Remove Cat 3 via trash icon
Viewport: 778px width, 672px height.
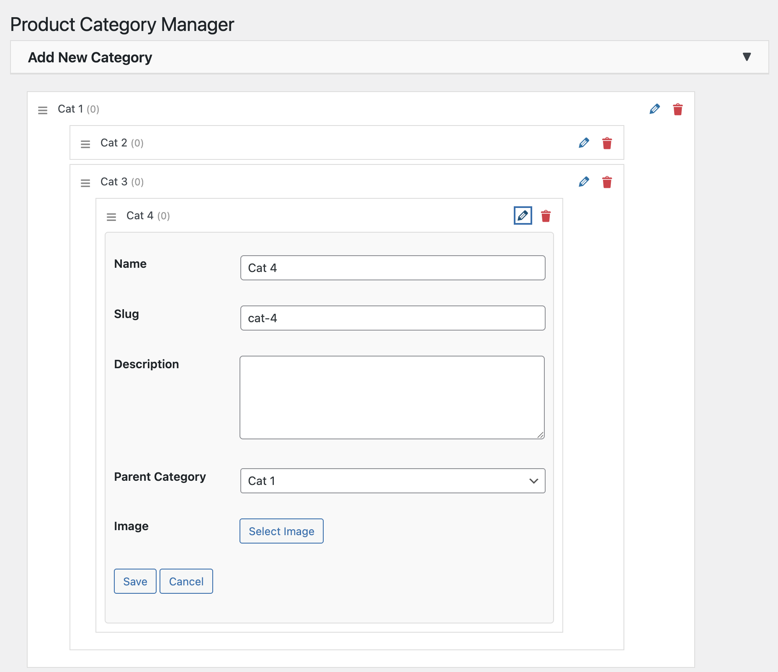coord(607,182)
